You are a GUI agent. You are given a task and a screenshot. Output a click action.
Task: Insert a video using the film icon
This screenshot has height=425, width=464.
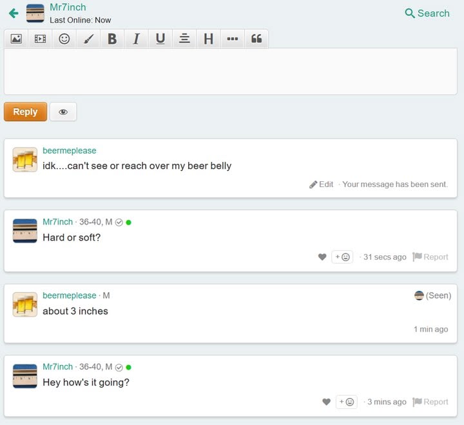(40, 39)
